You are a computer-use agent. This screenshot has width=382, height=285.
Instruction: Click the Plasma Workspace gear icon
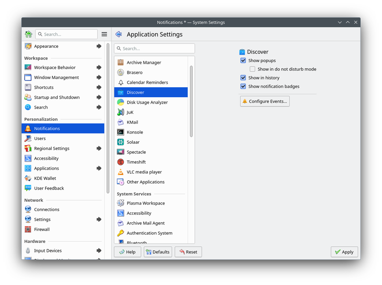(x=121, y=203)
